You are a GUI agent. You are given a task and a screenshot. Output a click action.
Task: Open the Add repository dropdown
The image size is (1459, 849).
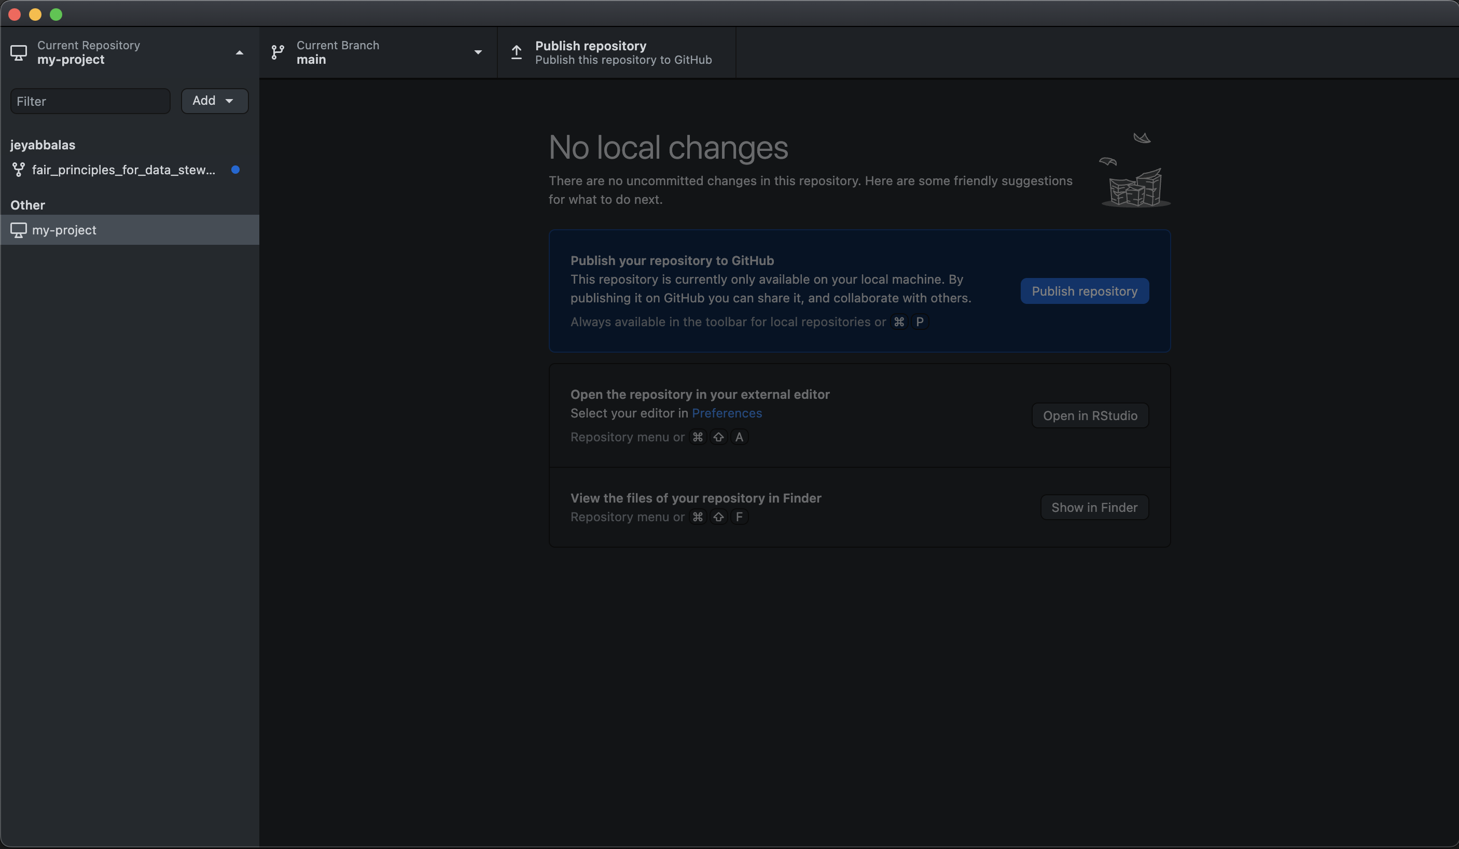click(215, 101)
